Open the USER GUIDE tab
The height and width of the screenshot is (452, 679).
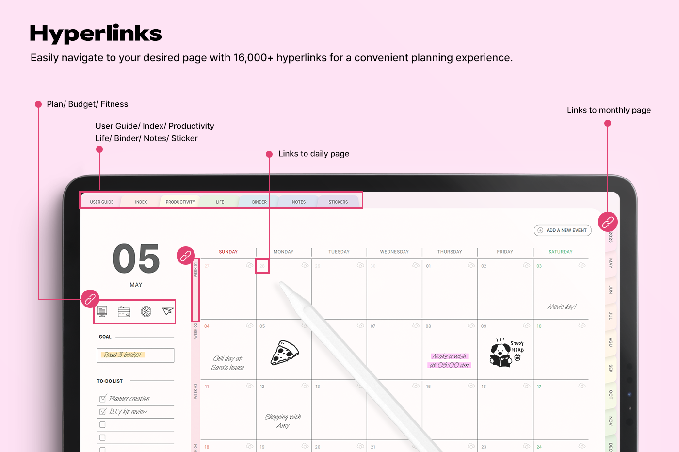click(x=102, y=202)
